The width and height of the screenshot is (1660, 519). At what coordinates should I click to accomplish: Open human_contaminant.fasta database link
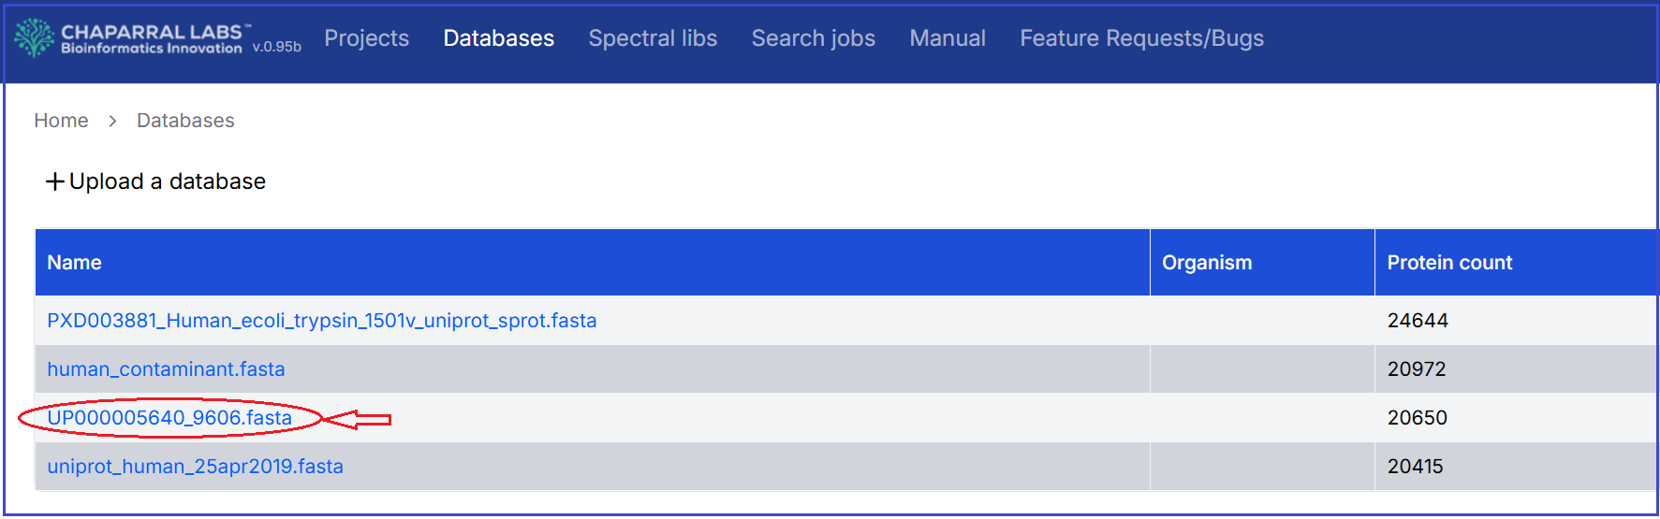[166, 369]
